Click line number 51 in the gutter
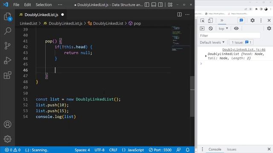This screenshot has width=273, height=153. pos(26,99)
